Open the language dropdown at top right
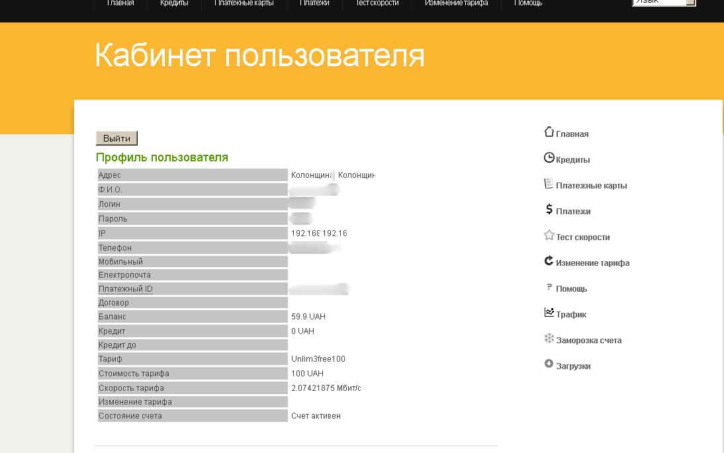This screenshot has height=453, width=724. click(664, 2)
